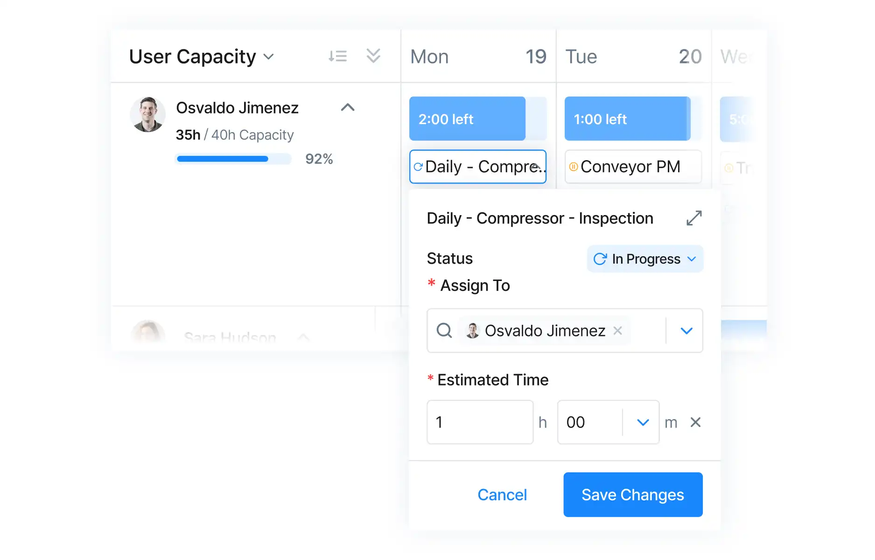Click Osvaldo's 92% capacity progress bar

233,159
